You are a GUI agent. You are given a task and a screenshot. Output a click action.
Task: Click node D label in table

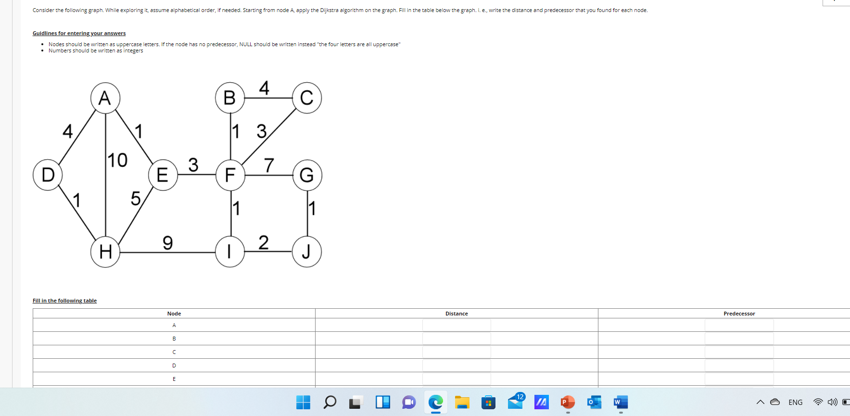click(174, 366)
